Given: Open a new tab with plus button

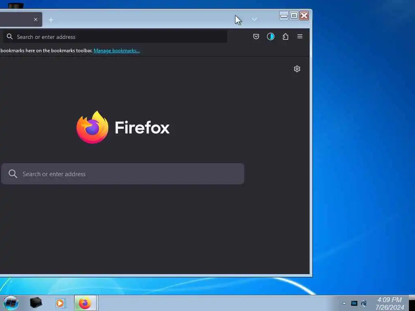Looking at the screenshot, I should pyautogui.click(x=51, y=20).
